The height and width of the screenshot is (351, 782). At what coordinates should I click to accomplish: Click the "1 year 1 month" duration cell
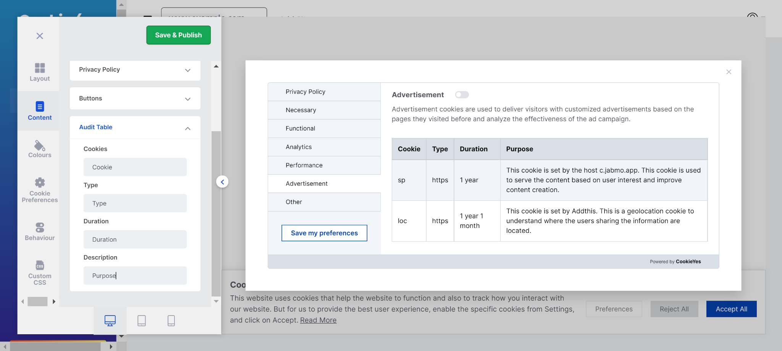point(477,221)
